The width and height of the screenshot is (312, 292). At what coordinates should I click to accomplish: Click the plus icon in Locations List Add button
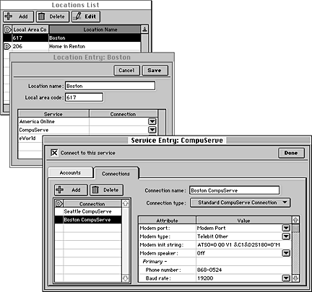9,17
